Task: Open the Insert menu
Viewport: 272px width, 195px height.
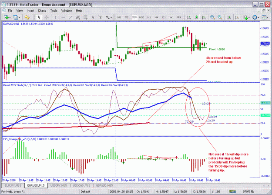Action: [30, 10]
